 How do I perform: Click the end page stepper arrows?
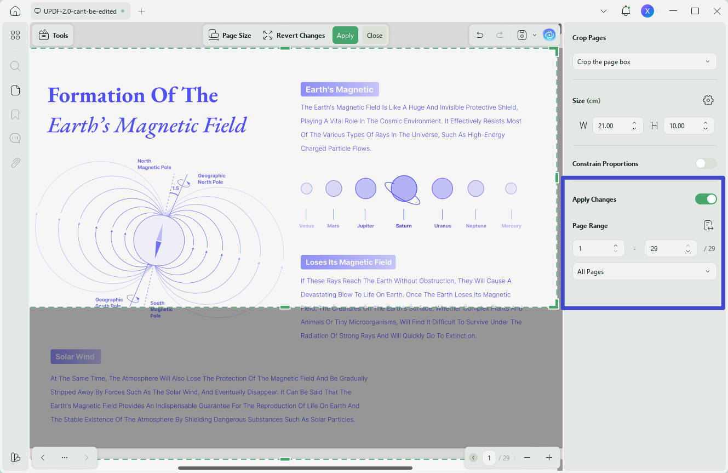click(x=688, y=248)
